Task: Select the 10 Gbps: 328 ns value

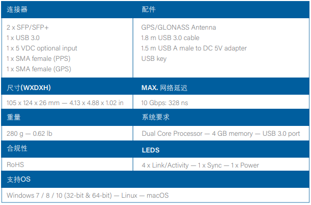Action: 164,103
